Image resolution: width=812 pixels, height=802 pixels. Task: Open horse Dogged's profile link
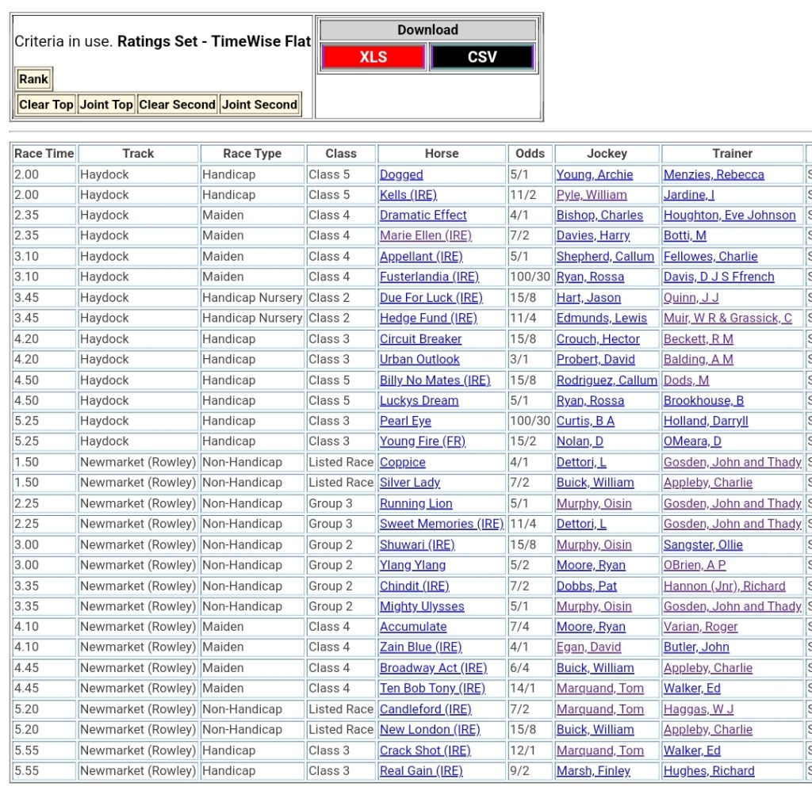point(401,174)
